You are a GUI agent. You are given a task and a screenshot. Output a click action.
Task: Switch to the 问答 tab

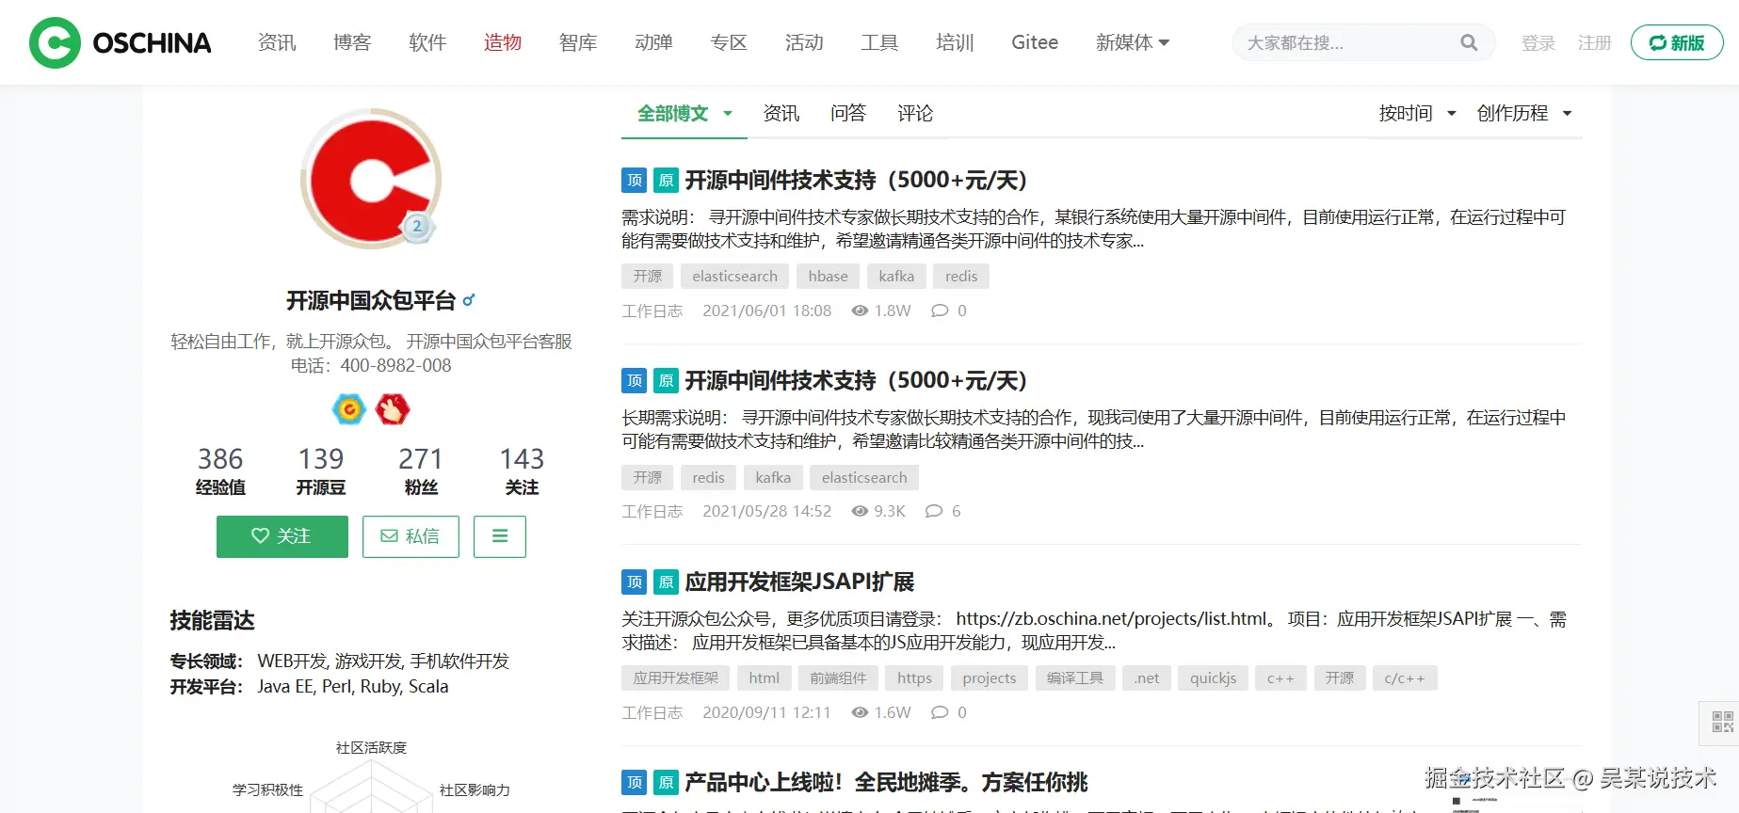pos(848,114)
